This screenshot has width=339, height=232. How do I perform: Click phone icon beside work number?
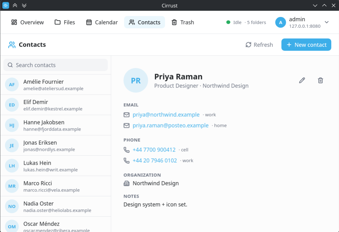pos(126,160)
